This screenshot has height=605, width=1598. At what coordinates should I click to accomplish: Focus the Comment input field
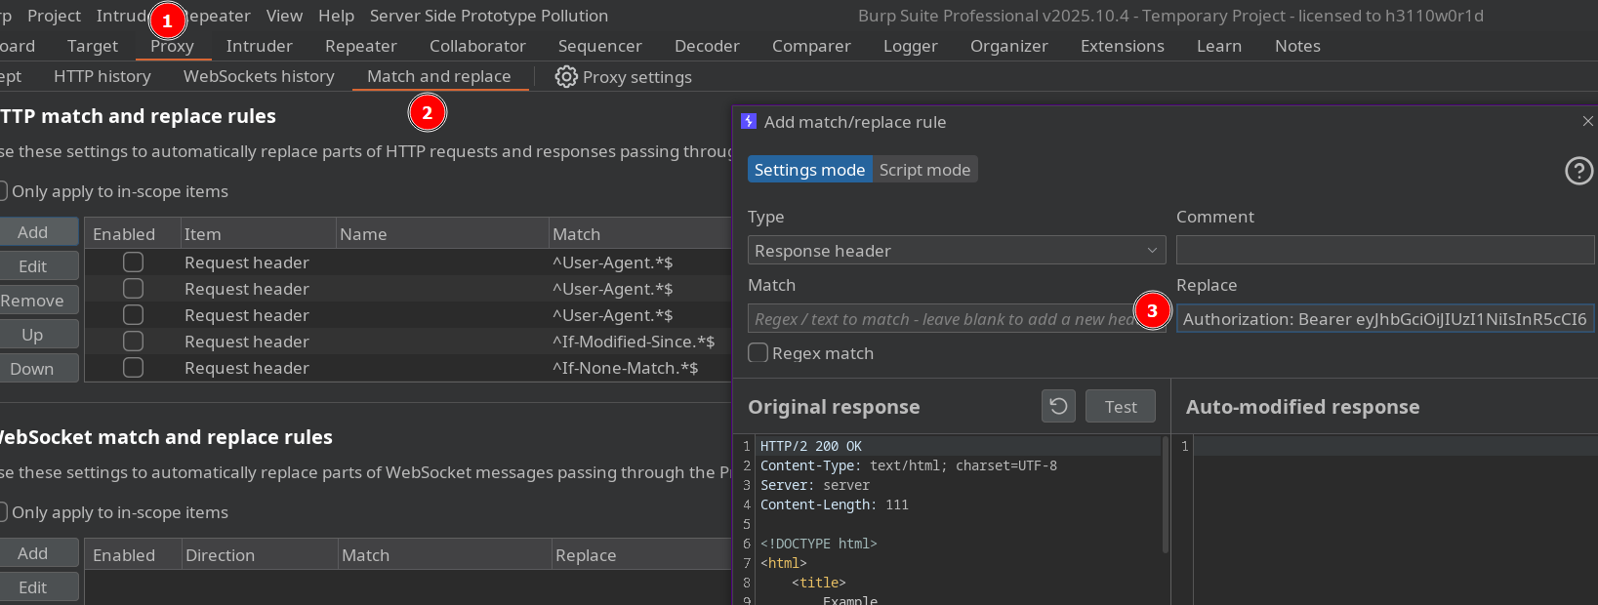[x=1384, y=251]
